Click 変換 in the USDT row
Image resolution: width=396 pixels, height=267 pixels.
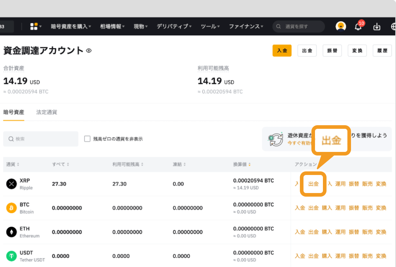(x=381, y=256)
